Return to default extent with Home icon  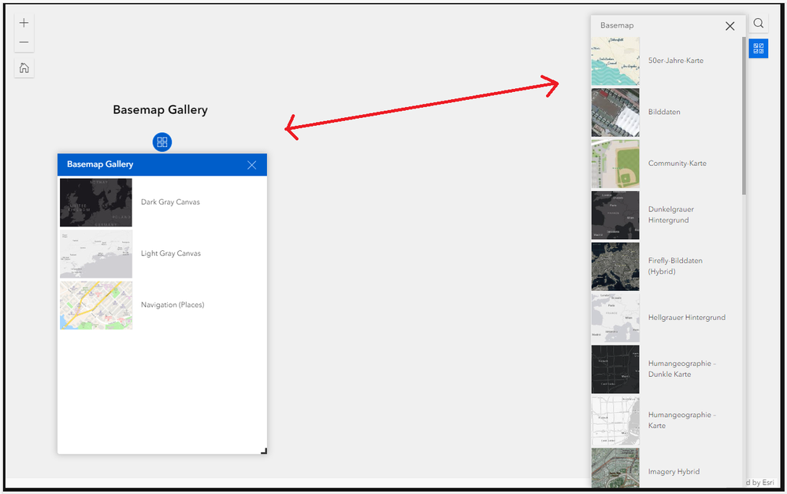(24, 68)
